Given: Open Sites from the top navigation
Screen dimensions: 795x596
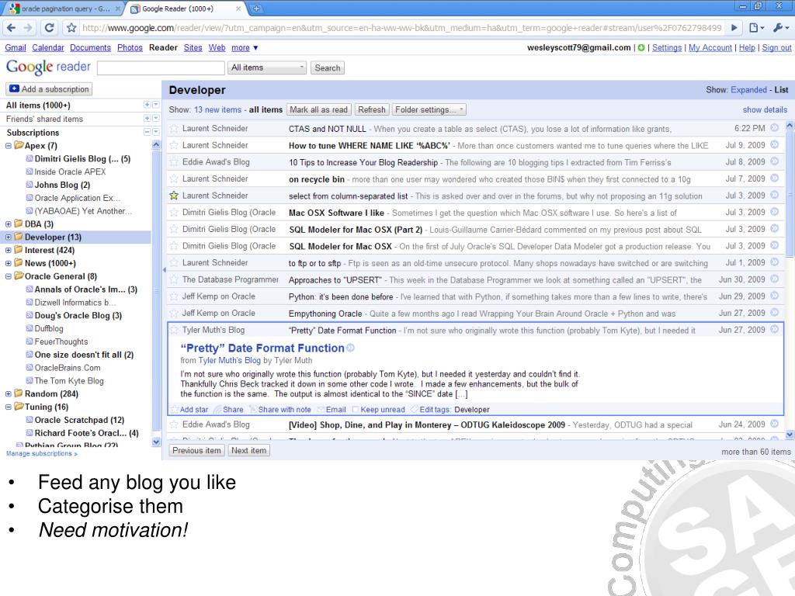Looking at the screenshot, I should tap(193, 47).
